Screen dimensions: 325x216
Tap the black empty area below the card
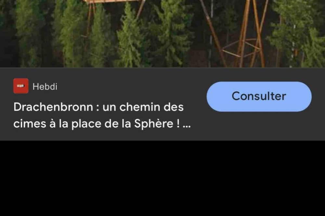pyautogui.click(x=162, y=178)
